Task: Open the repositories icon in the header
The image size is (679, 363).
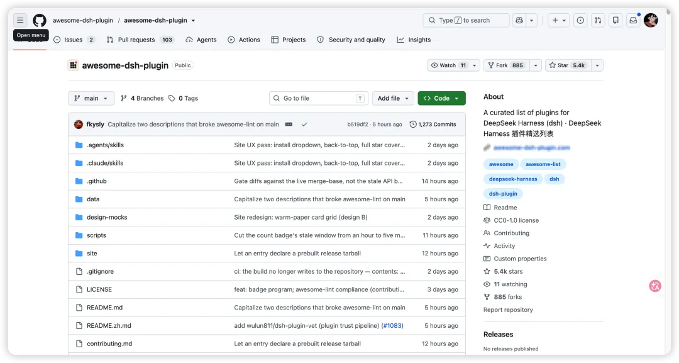Action: tap(616, 20)
